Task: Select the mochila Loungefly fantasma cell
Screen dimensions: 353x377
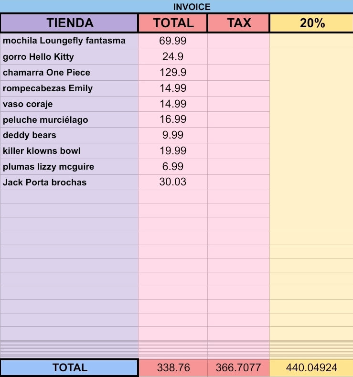Action: pos(69,41)
